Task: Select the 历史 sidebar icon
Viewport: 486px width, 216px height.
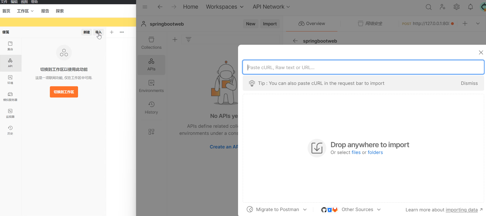Action: click(x=10, y=130)
